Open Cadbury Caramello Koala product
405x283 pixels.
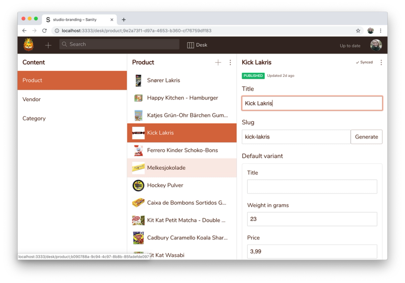(182, 238)
